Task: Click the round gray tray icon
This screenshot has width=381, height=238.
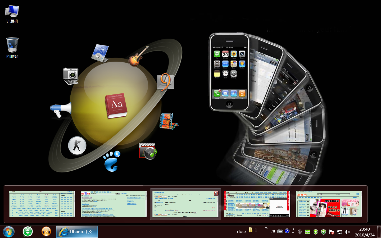Action: 300,232
